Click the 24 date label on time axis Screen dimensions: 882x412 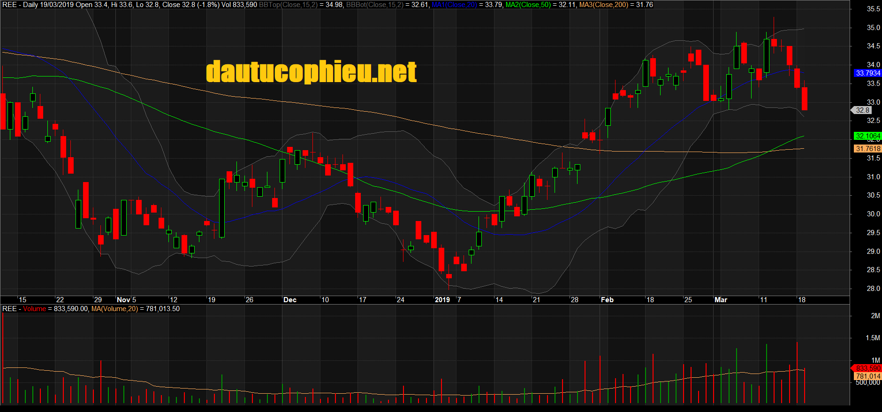pos(400,300)
